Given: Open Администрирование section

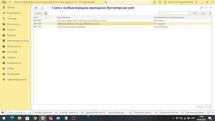Looking at the screenshot, I should pos(17,80).
